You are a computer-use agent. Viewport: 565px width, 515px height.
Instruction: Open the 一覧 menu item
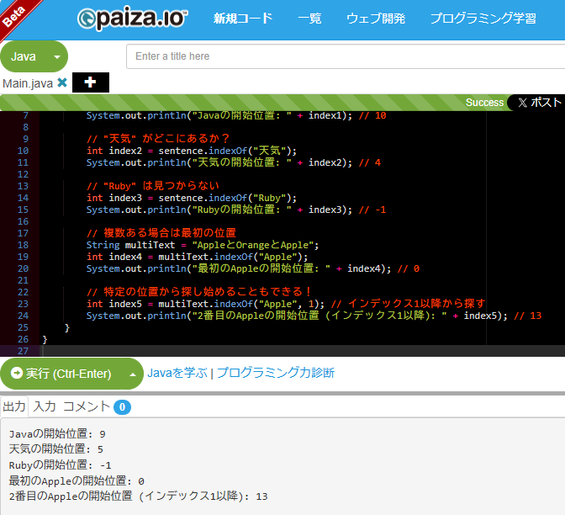309,19
